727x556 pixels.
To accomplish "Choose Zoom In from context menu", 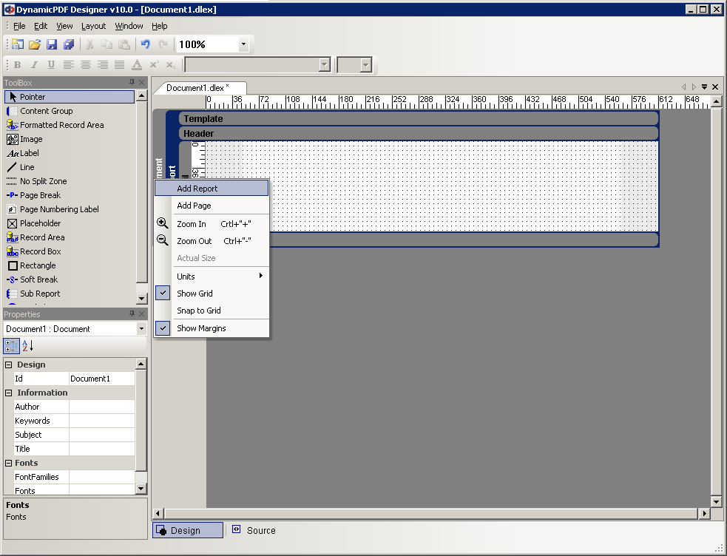I will coord(212,224).
